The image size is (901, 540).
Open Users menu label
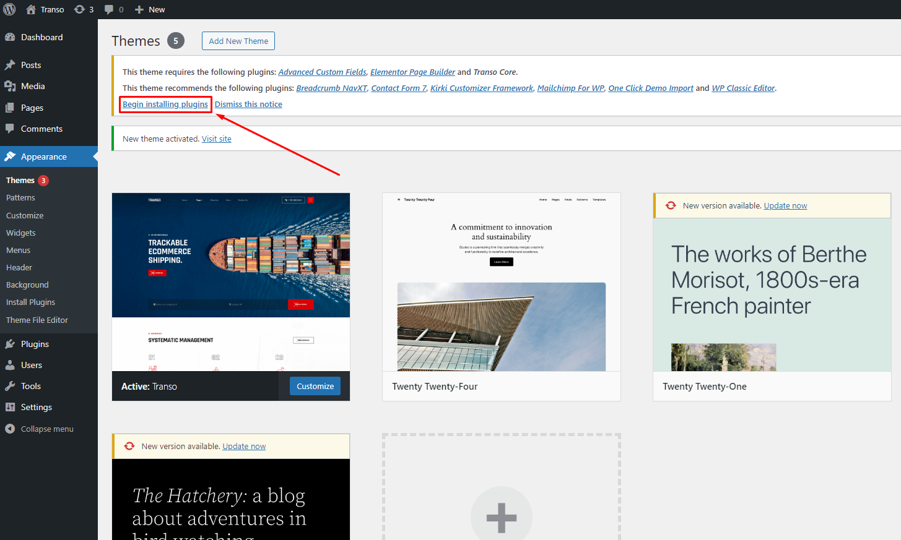[32, 365]
